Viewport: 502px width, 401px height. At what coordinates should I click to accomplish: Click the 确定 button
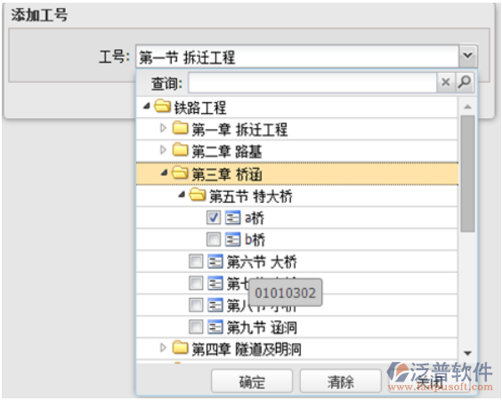252,381
